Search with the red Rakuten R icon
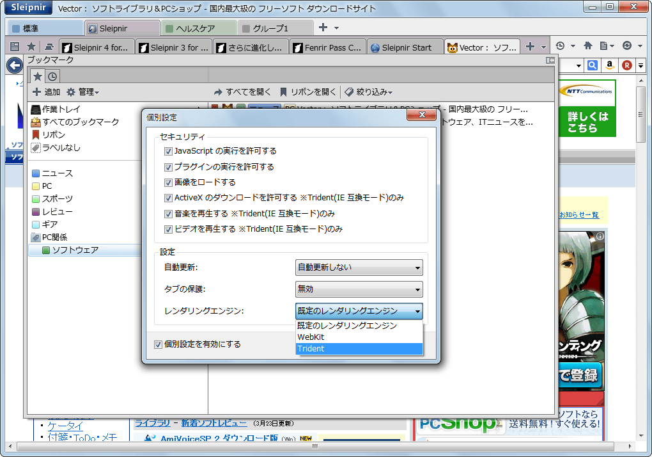Screen dimensions: 652x457 pos(627,65)
